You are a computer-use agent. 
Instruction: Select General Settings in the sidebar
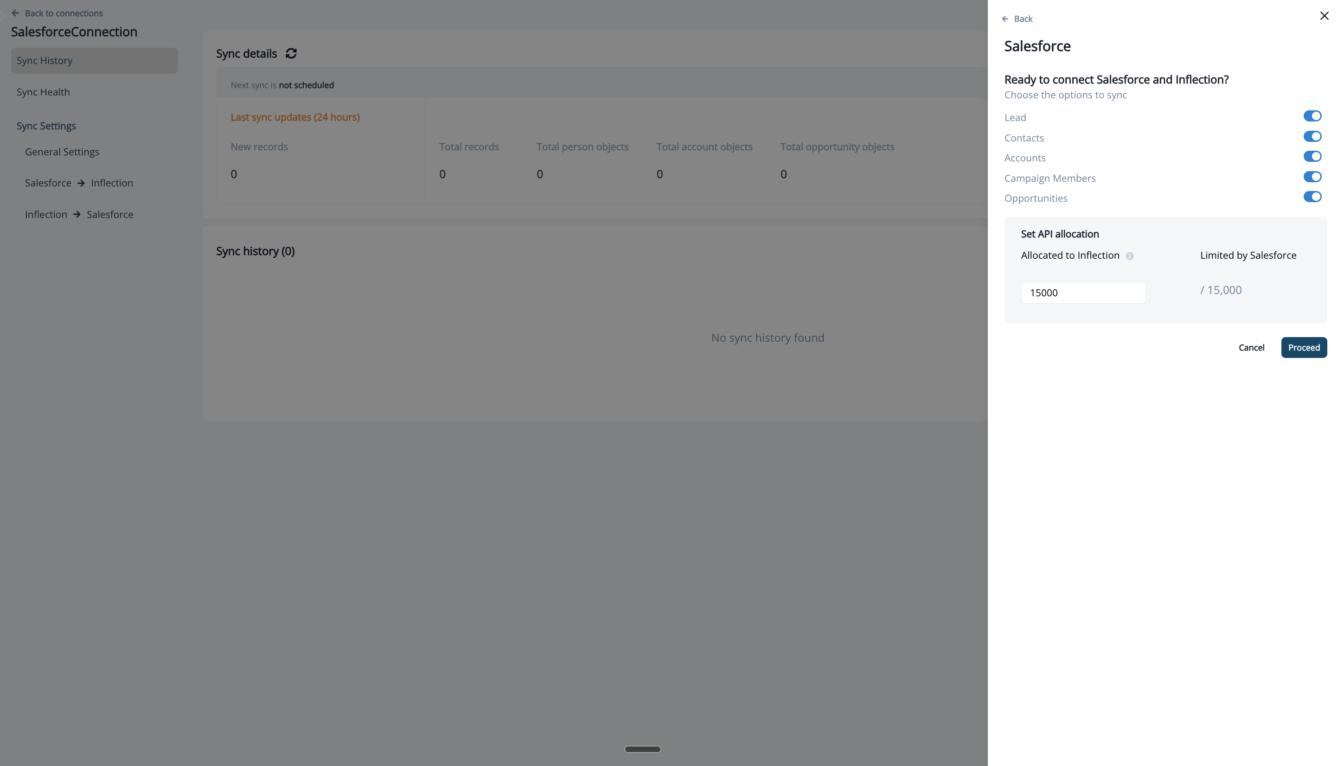click(62, 152)
